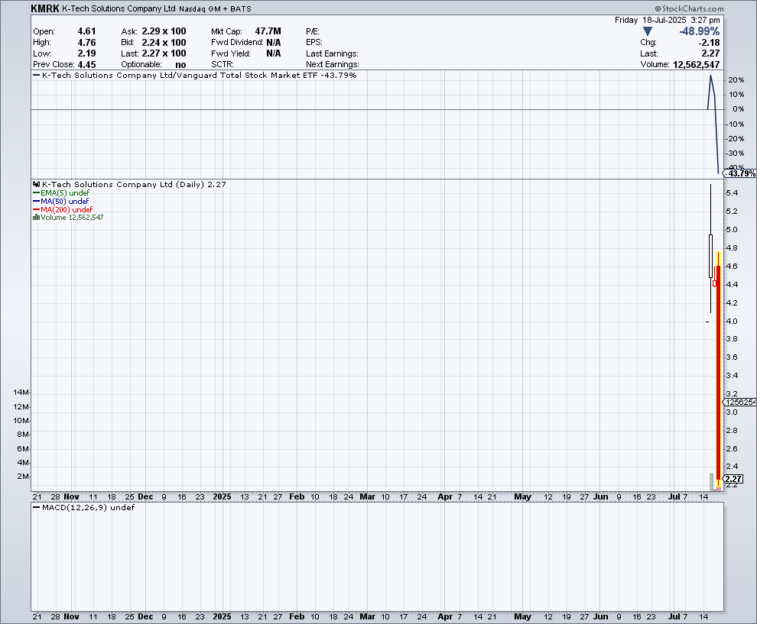
Task: Select the Mkt Cap value 47.7M
Action: pyautogui.click(x=268, y=31)
